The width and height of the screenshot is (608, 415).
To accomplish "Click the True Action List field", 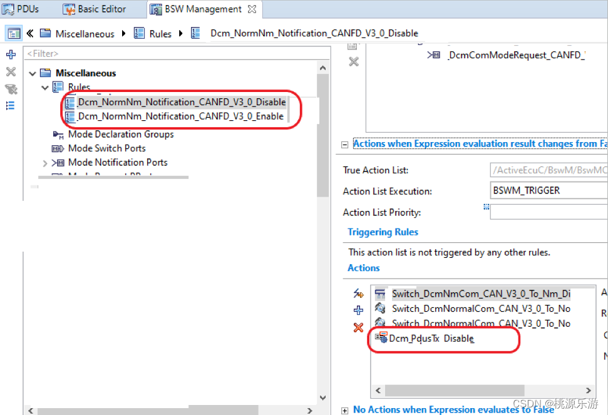I will tap(549, 170).
